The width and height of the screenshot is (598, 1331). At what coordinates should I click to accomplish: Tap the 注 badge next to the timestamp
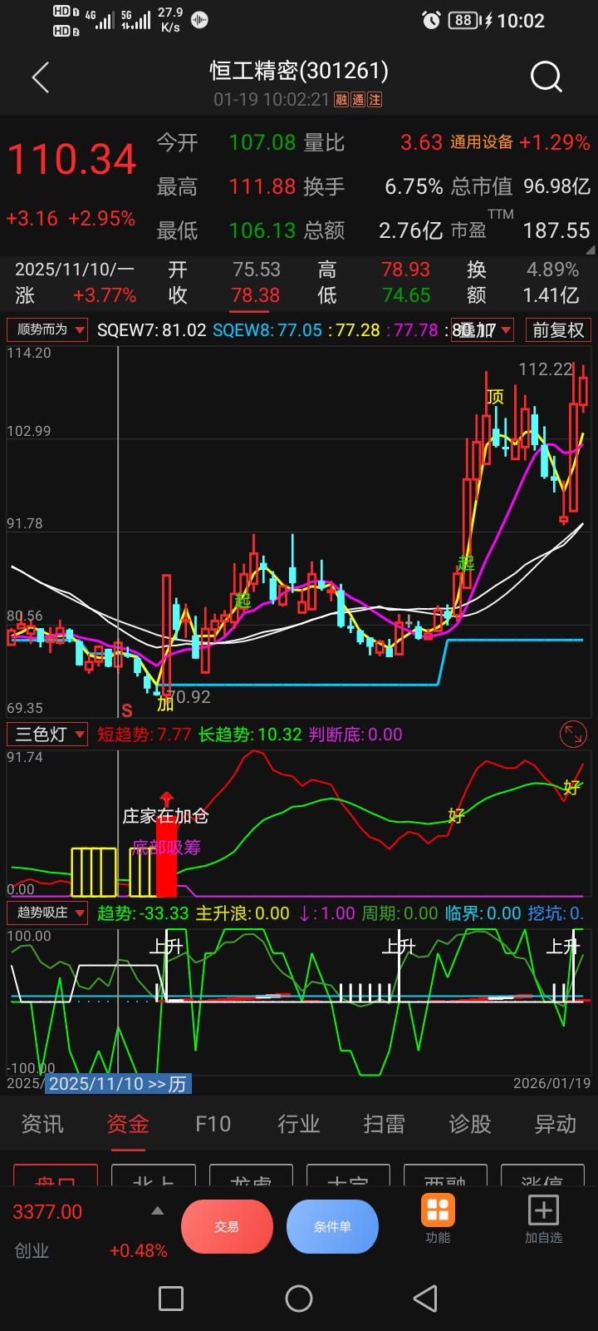tap(375, 100)
